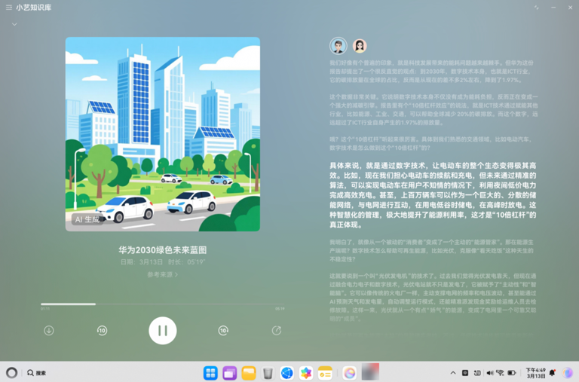Screen dimensions: 579x382
Task: Seek using the playback progress bar
Action: (163, 304)
